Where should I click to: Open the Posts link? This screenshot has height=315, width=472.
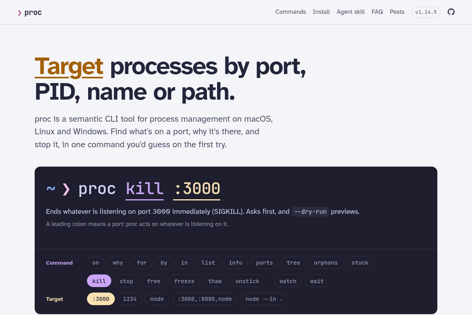(x=397, y=12)
